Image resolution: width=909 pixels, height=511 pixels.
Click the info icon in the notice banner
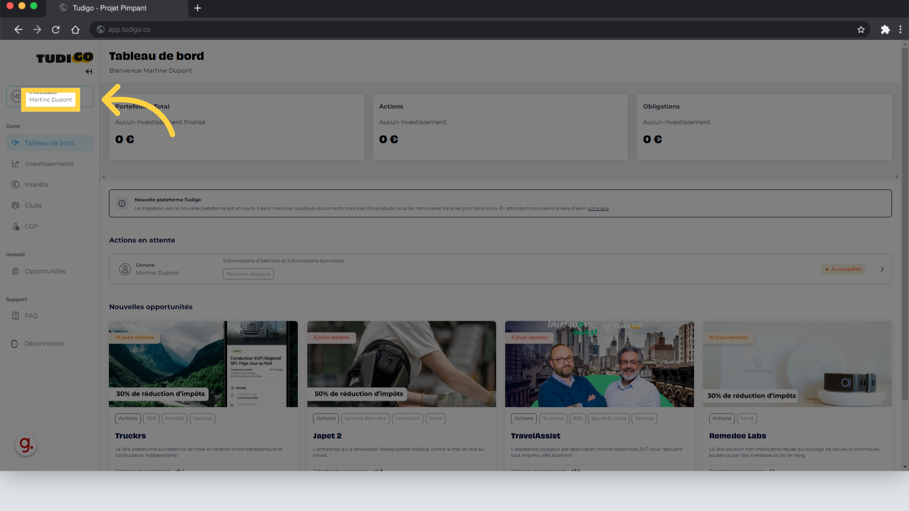(x=122, y=203)
